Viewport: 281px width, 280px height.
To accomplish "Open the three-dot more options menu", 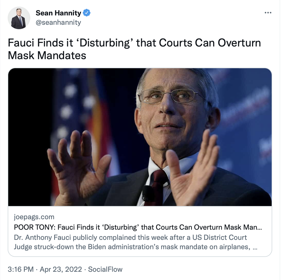I will click(x=268, y=13).
